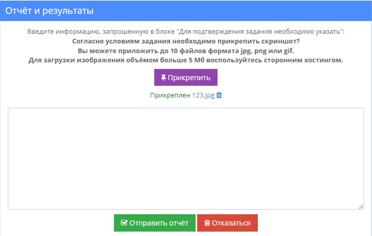
Task: Focus the large report text area
Action: 186,159
